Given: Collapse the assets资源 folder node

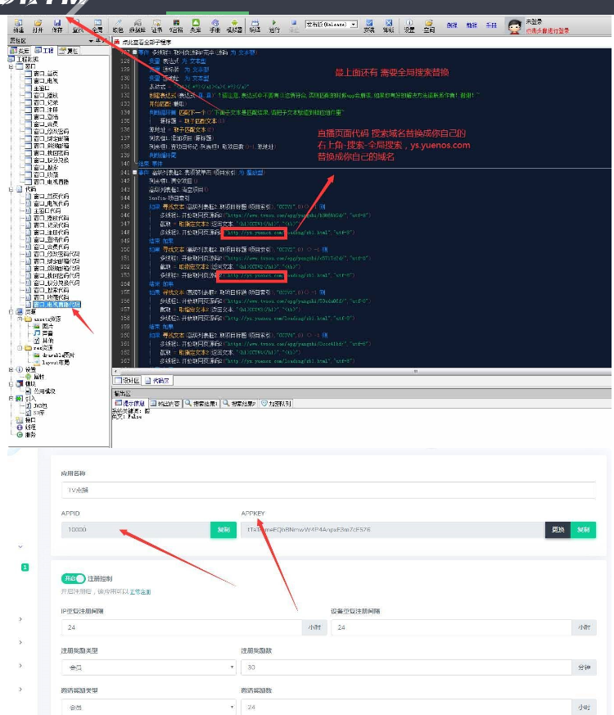Looking at the screenshot, I should pos(20,319).
